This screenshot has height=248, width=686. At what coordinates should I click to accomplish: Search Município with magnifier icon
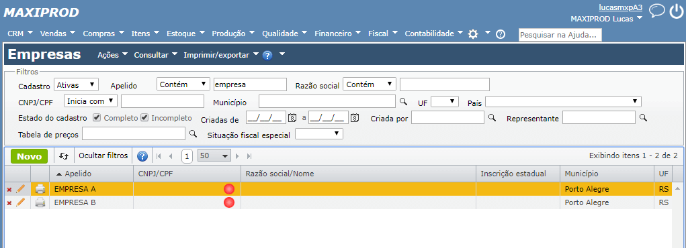tap(403, 101)
